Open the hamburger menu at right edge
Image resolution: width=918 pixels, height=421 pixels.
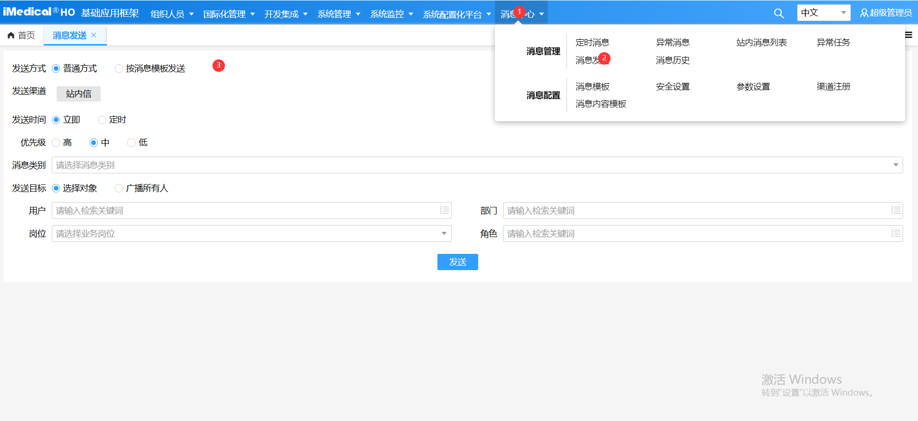pos(908,35)
